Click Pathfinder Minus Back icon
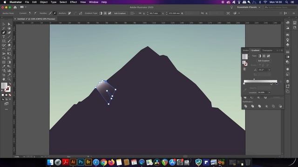 (x=280, y=106)
